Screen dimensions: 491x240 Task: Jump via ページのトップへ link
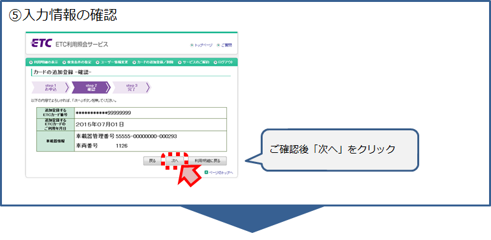tap(221, 172)
